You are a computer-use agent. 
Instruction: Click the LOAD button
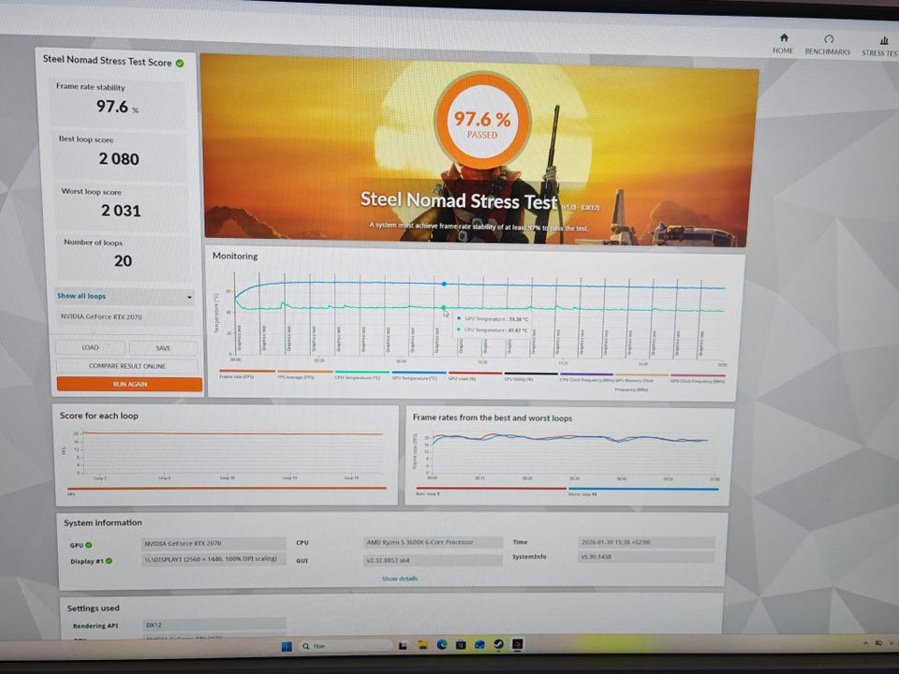coord(90,347)
